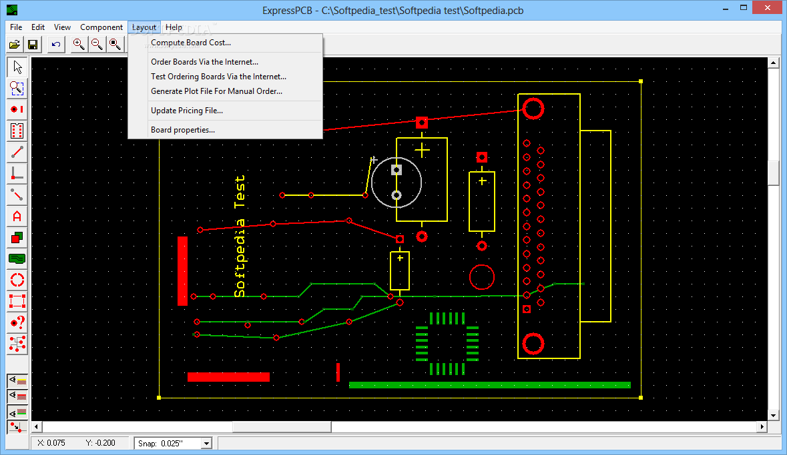The width and height of the screenshot is (787, 455).
Task: Select the place rectangle tool
Action: coord(17,301)
